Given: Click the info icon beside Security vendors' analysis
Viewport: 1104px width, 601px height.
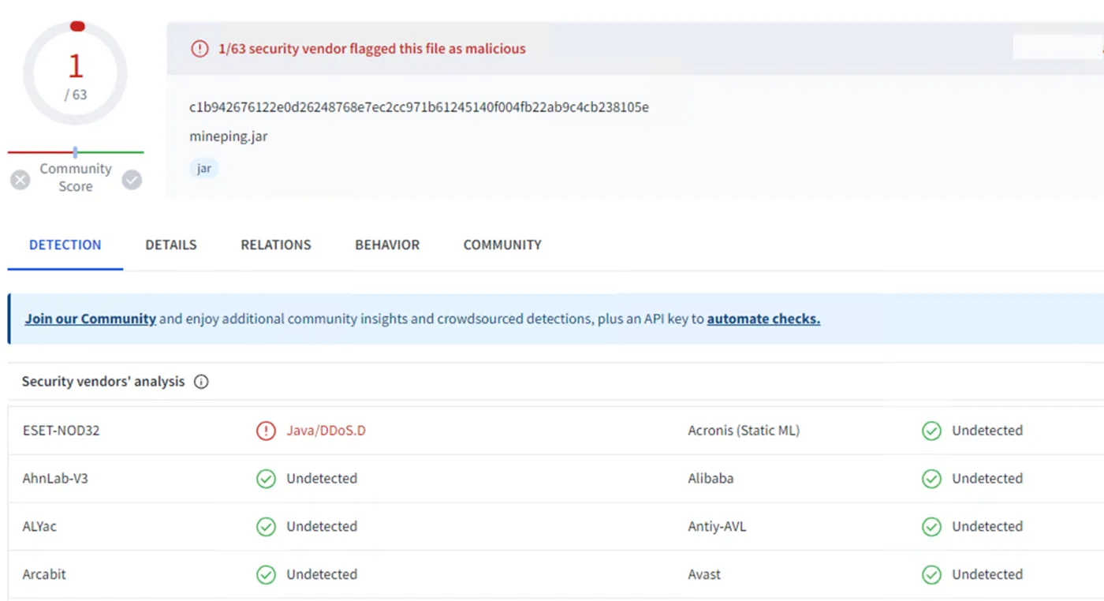Looking at the screenshot, I should (201, 382).
